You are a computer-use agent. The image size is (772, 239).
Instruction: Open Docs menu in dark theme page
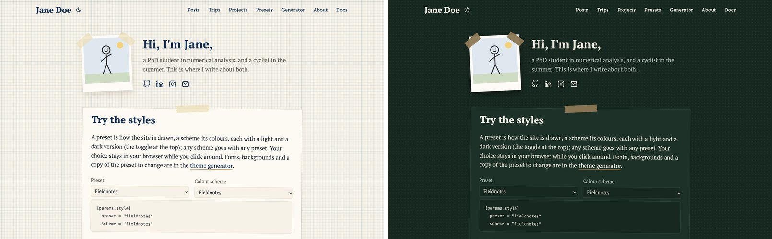coord(730,10)
